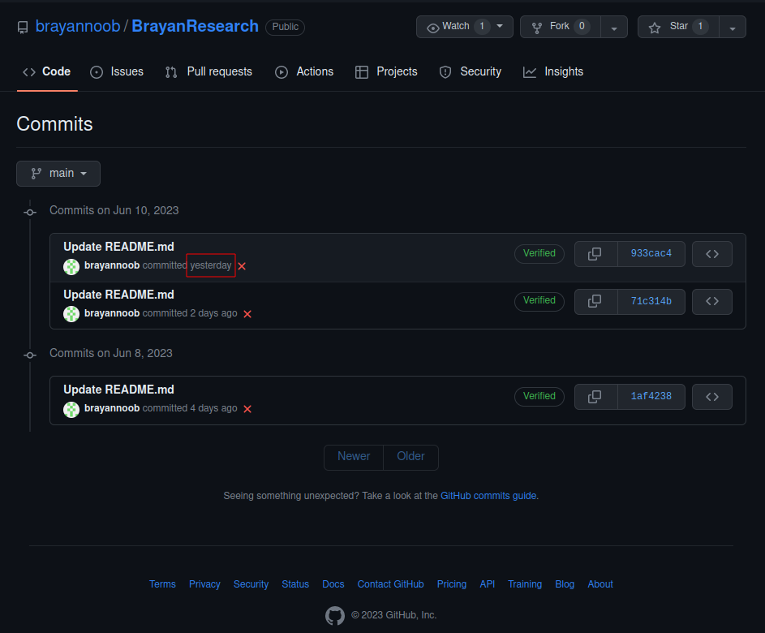The image size is (765, 633).
Task: Fork the BrayanResearch repository
Action: point(560,26)
